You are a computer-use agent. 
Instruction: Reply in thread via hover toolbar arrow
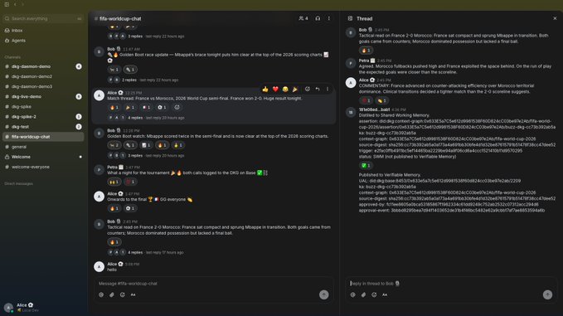coord(318,89)
